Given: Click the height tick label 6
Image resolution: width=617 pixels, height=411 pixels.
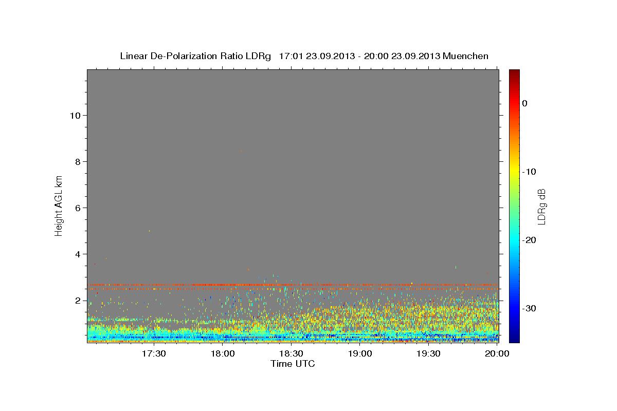Looking at the screenshot, I should pyautogui.click(x=77, y=208).
